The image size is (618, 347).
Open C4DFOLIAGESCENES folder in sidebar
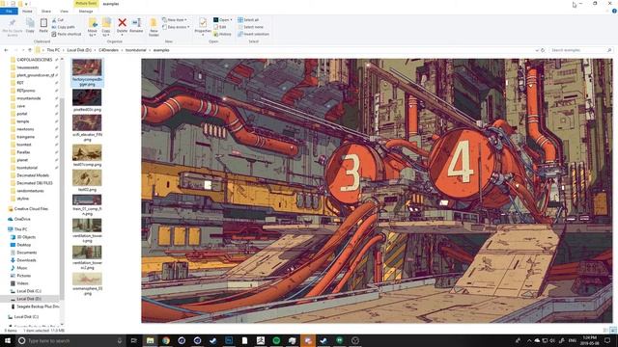click(35, 60)
